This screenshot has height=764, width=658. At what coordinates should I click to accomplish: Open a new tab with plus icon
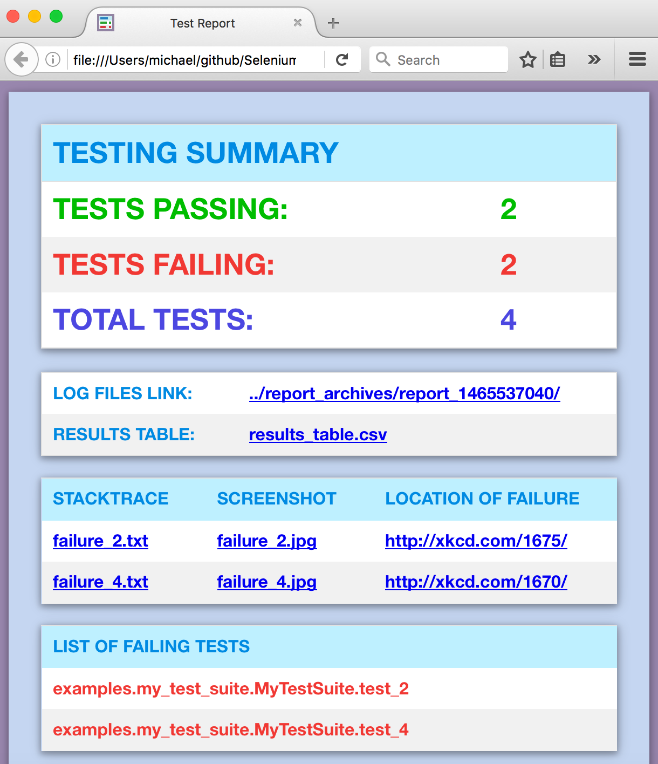tap(333, 23)
